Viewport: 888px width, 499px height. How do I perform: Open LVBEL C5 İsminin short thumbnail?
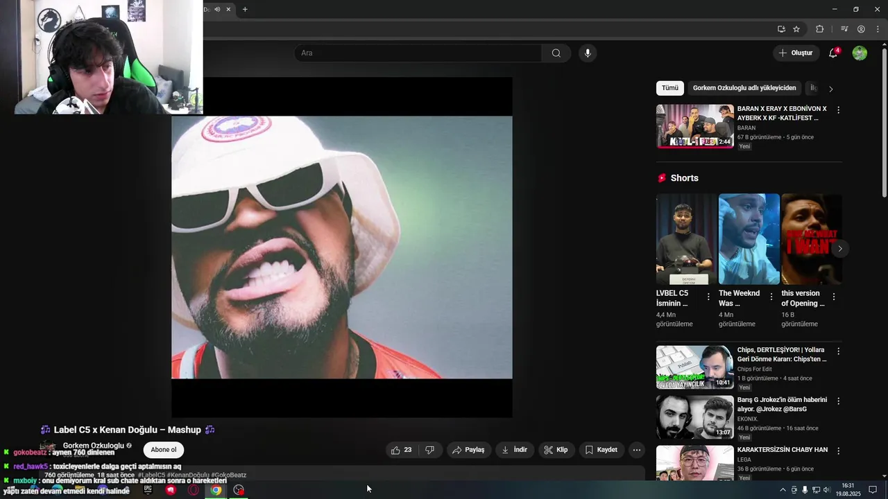(x=687, y=239)
